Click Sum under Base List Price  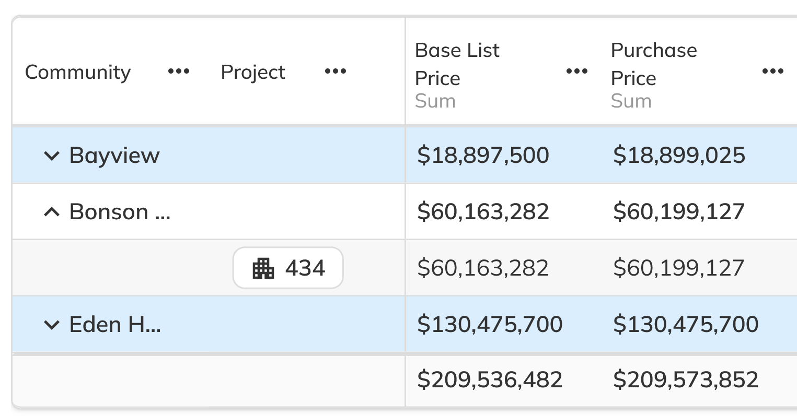click(x=435, y=101)
